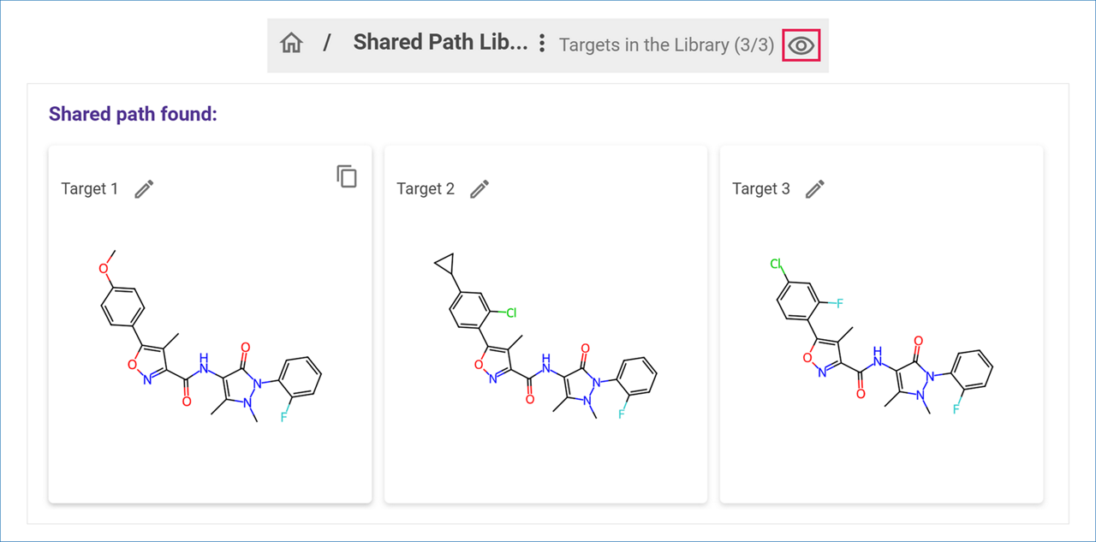
Task: Open the Shared Path Lib... breadcrumb
Action: point(440,43)
